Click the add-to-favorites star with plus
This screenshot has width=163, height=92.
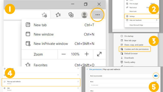(44, 15)
